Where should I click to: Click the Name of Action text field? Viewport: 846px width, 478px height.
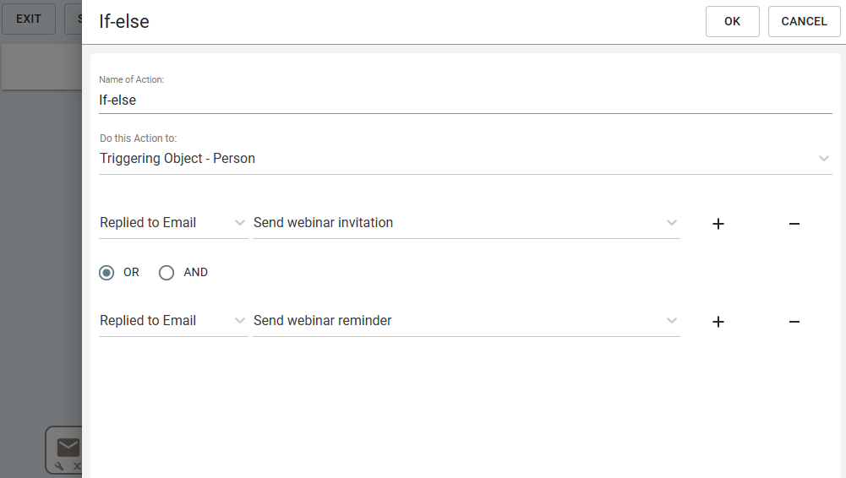(465, 100)
